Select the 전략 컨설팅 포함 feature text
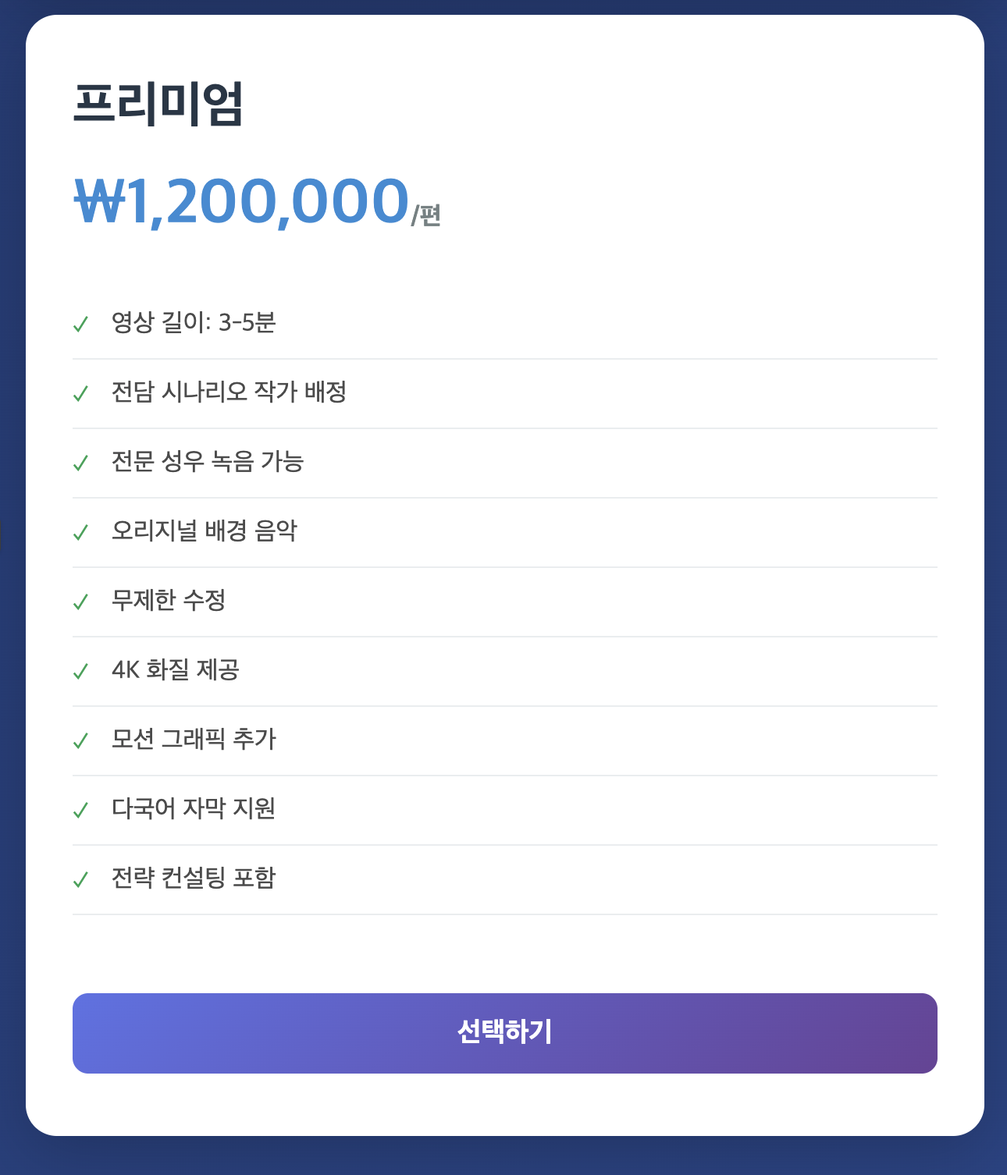The width and height of the screenshot is (1007, 1175). [194, 878]
